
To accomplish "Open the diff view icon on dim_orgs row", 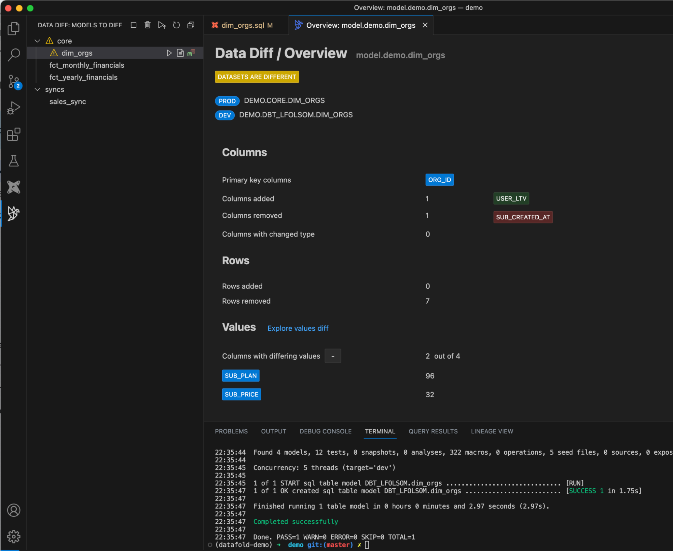I will pyautogui.click(x=191, y=53).
